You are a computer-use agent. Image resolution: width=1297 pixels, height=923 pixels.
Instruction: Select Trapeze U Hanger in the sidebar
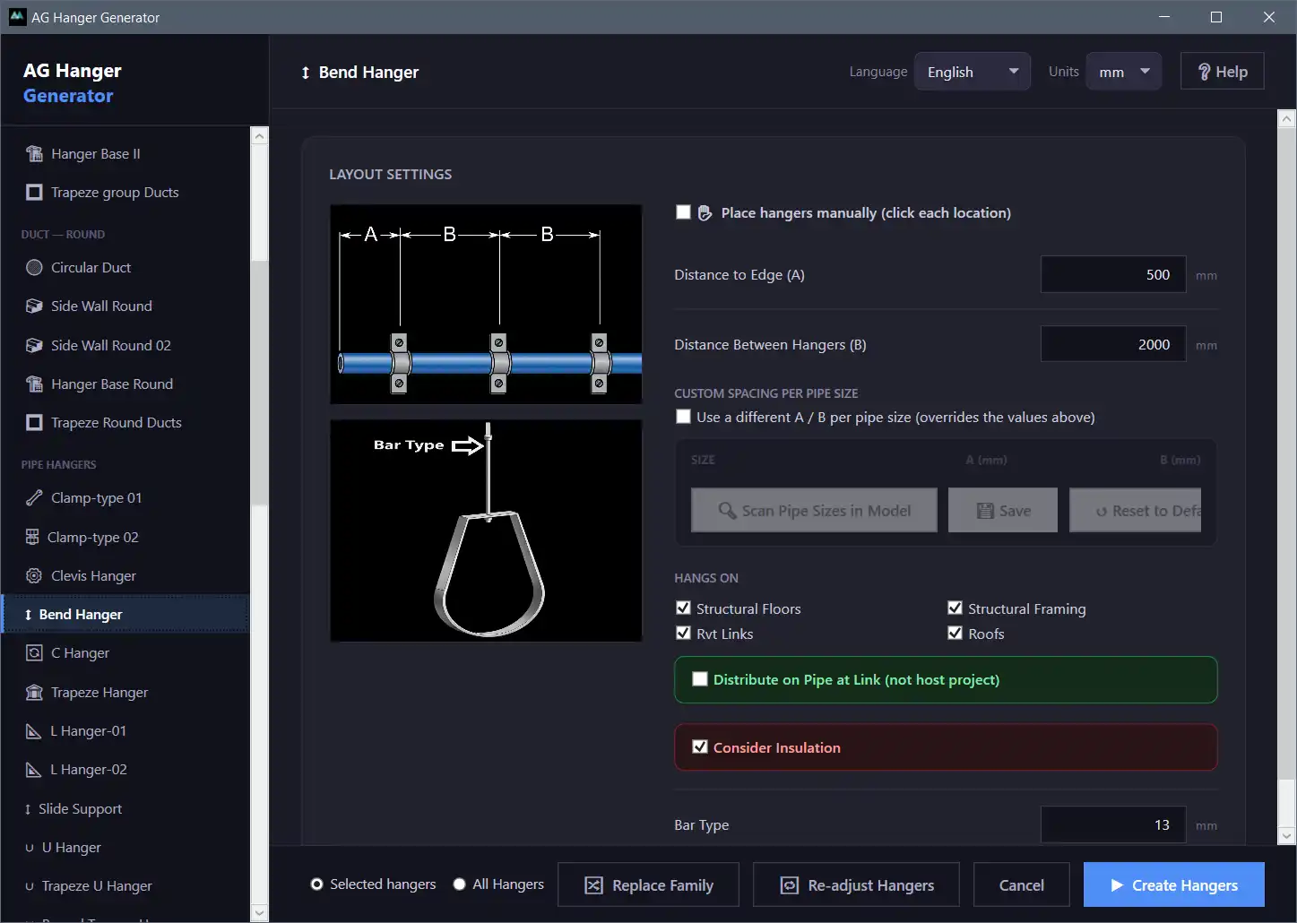coord(125,886)
